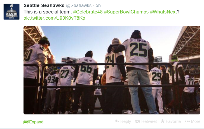View the team jersey photo
This screenshot has height=129, width=204.
(112, 70)
